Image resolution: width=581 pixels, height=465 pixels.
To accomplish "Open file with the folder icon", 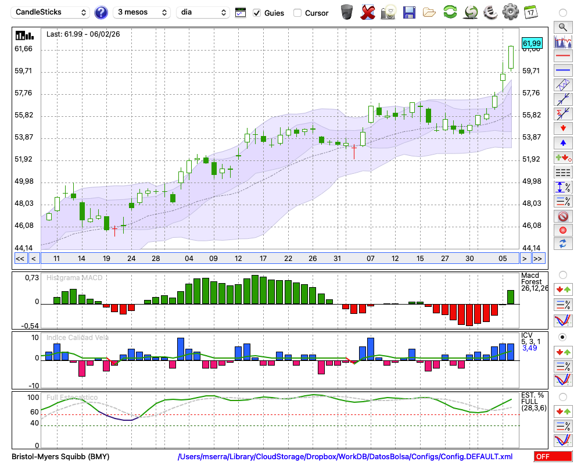I will [x=429, y=13].
